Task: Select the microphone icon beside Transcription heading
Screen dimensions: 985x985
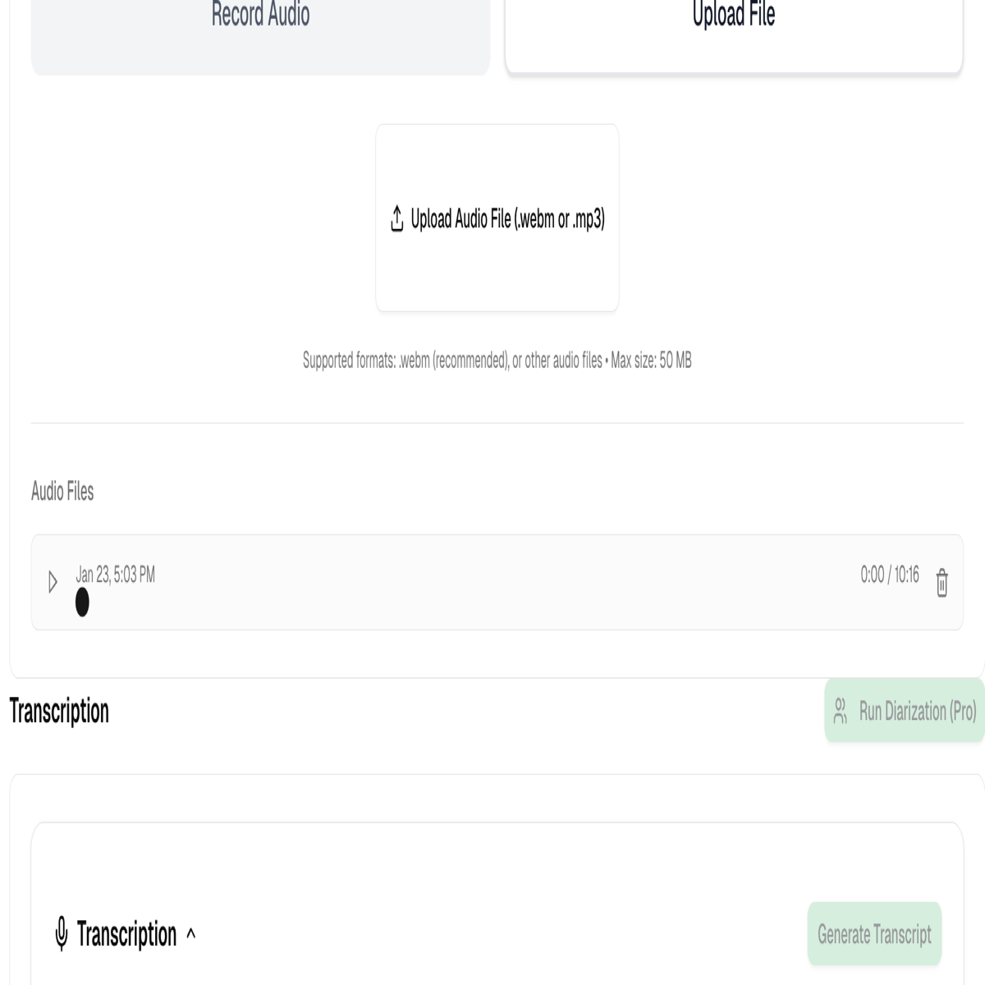Action: click(60, 933)
